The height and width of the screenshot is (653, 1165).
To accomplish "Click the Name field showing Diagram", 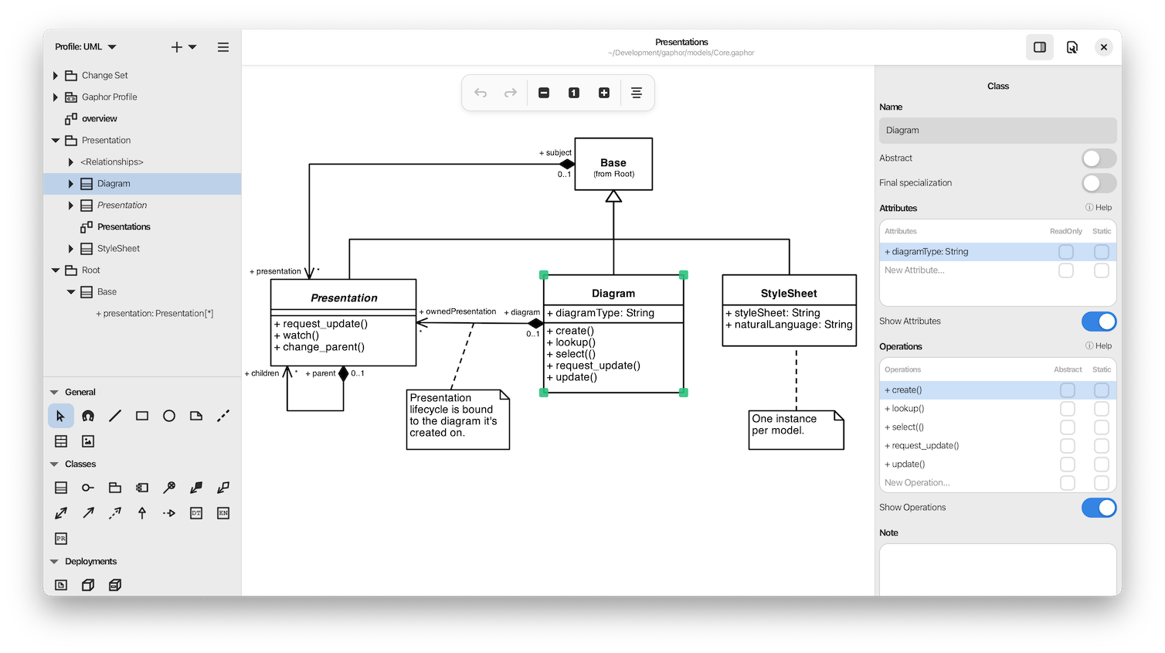I will tap(997, 130).
